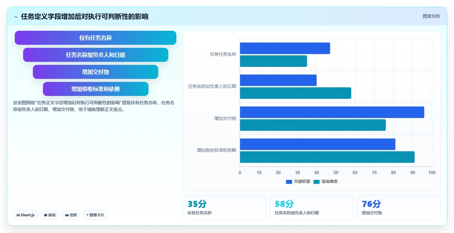Click the blue 关键权重 legend swatch
Viewport: 454px width, 233px height.
[x=289, y=182]
